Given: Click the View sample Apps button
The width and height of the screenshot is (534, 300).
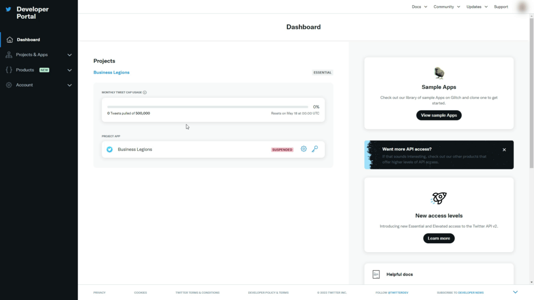Looking at the screenshot, I should 439,115.
